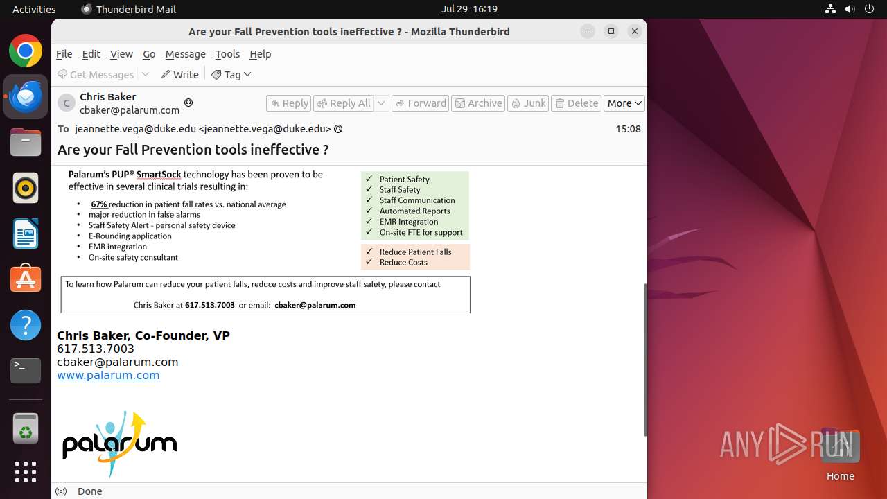The width and height of the screenshot is (887, 499).
Task: Click Done status bar text
Action: [90, 491]
